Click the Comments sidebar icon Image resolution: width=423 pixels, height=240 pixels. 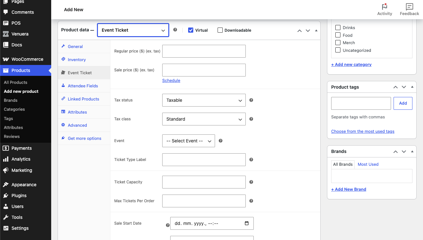coord(6,12)
